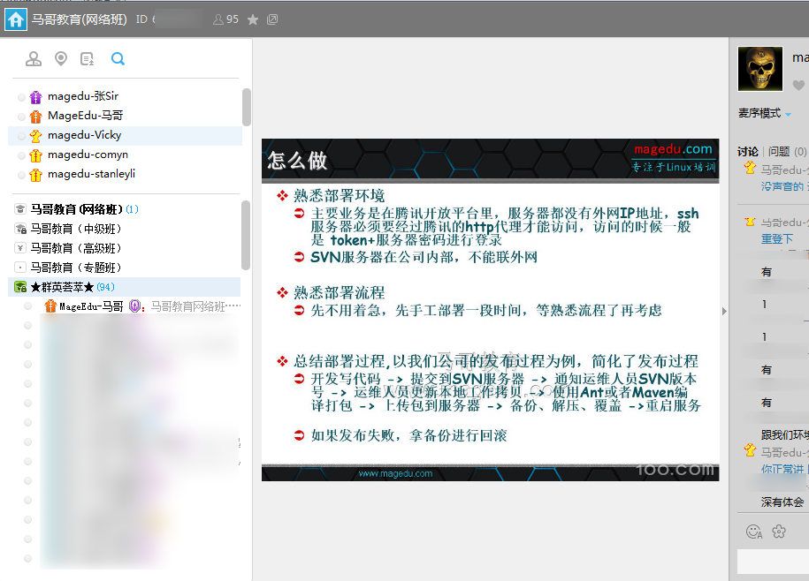
Task: Select user magedu-Vicky in the list
Action: pos(84,135)
